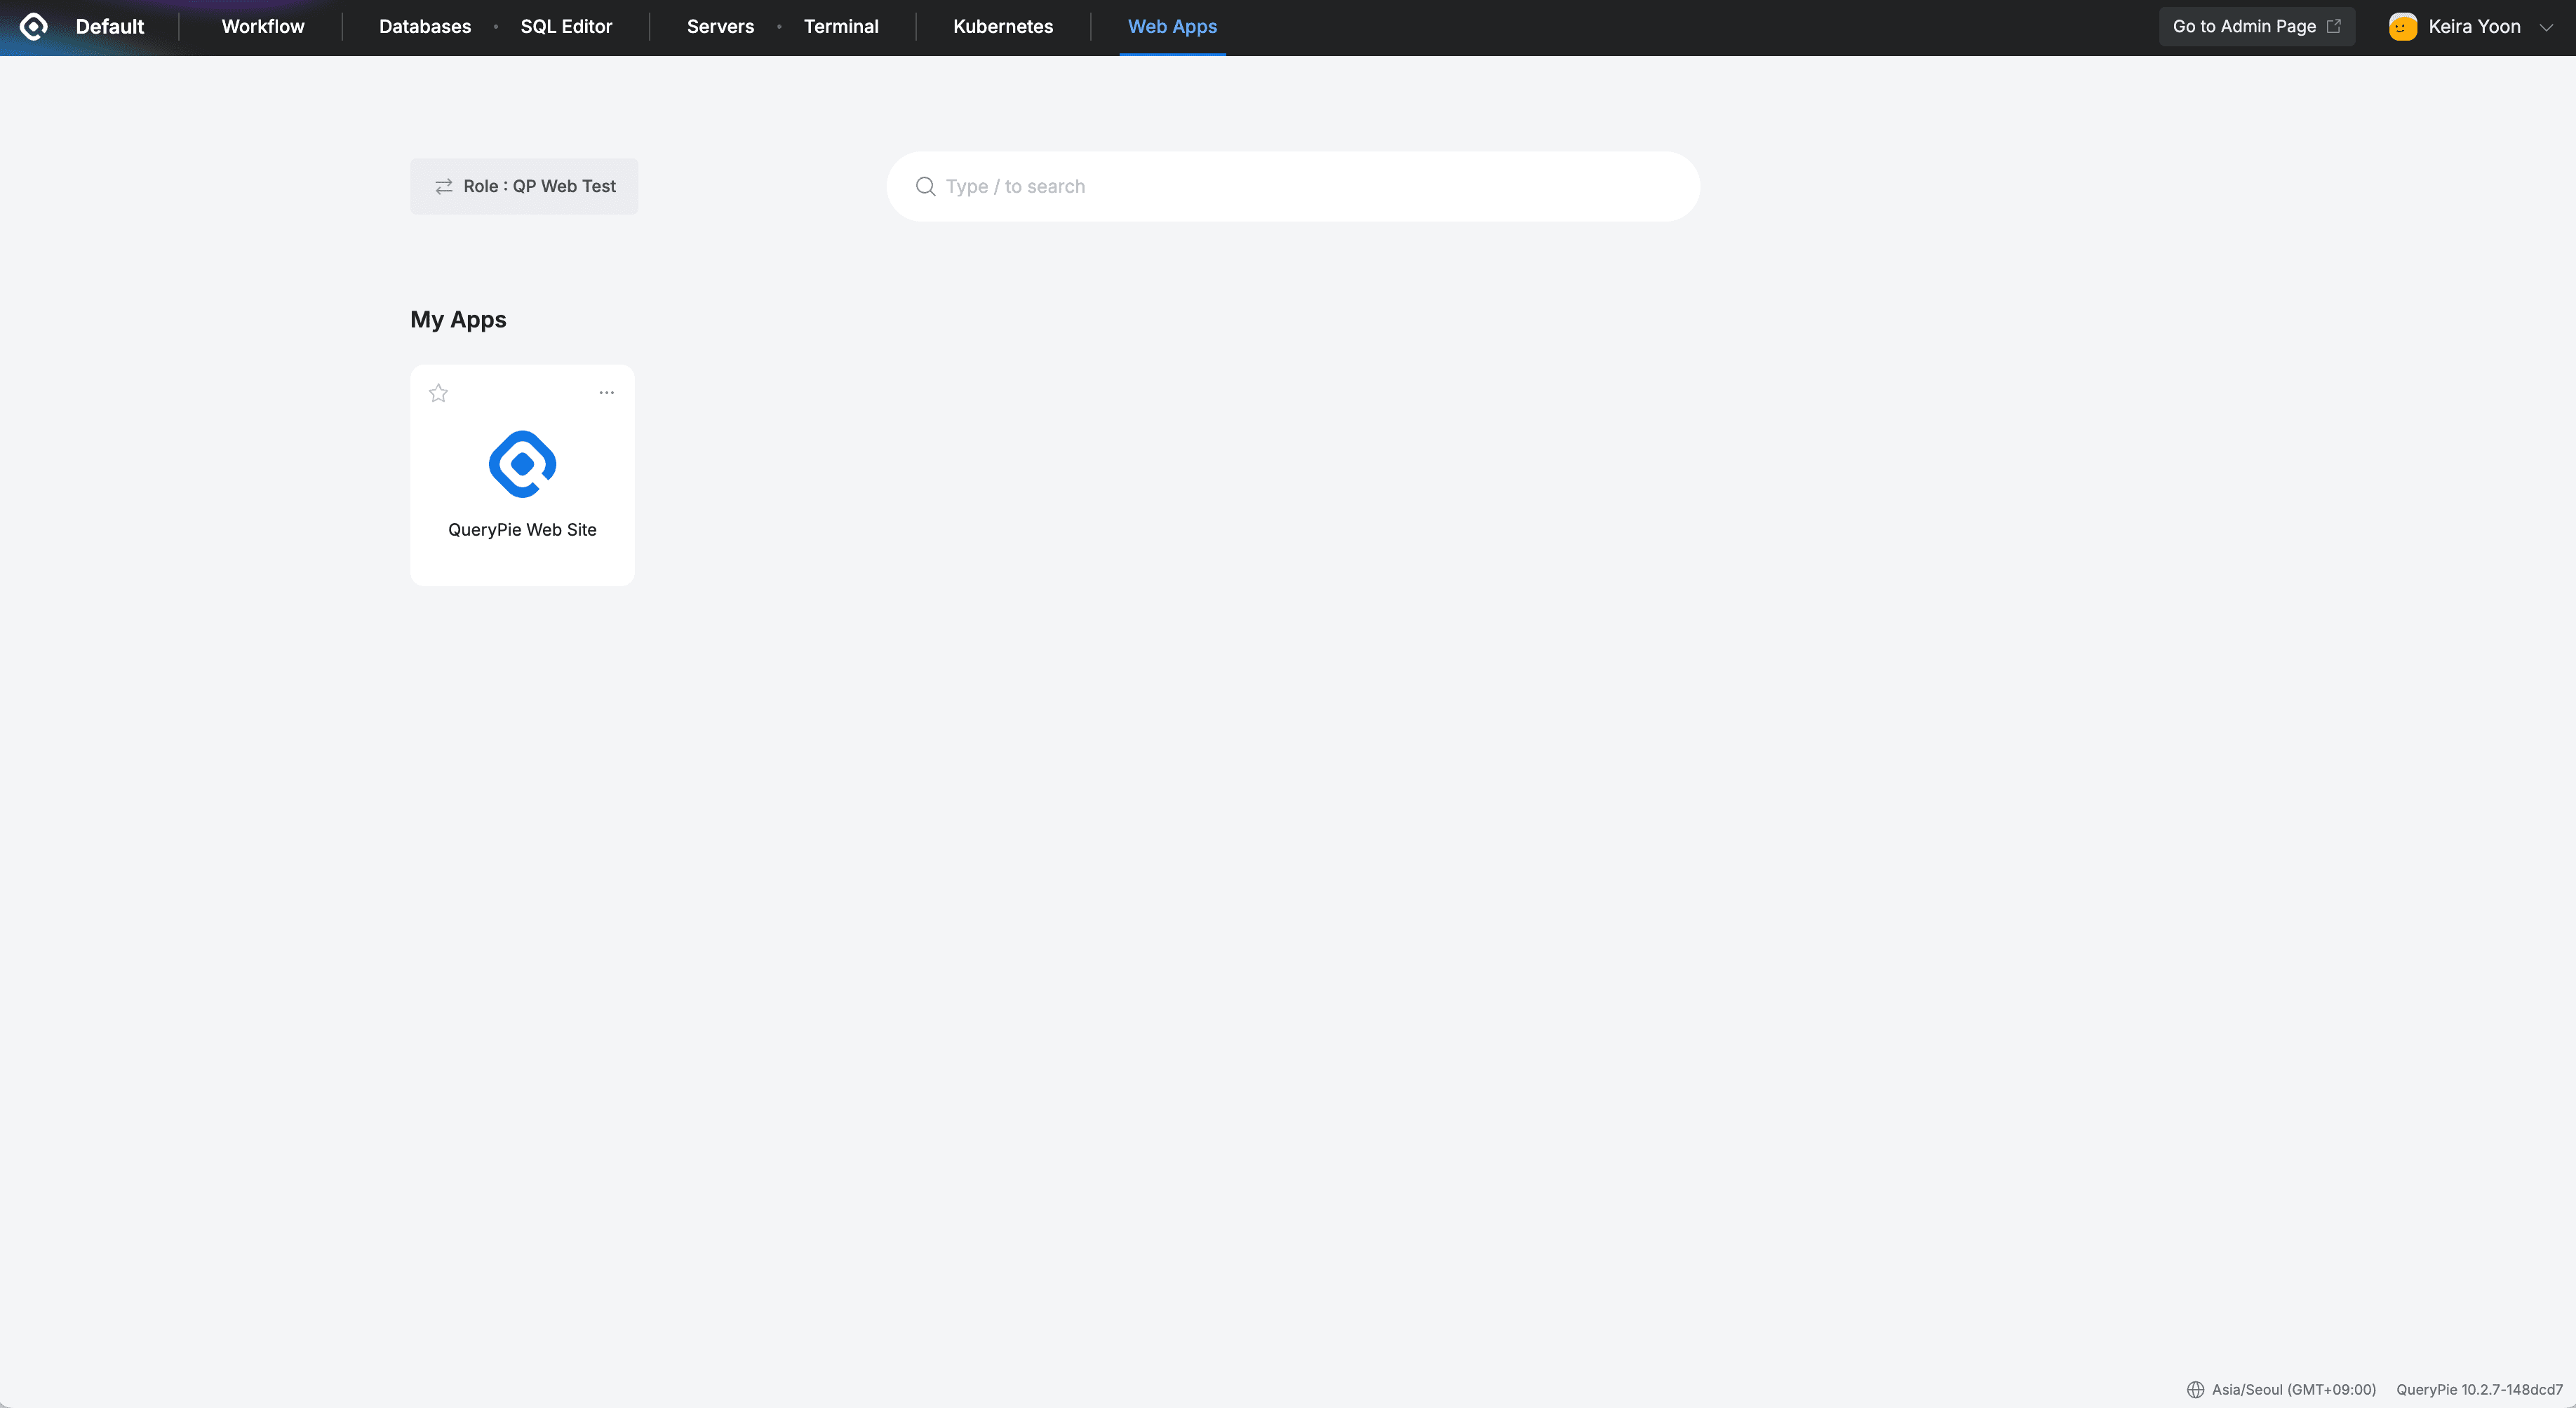
Task: Open the SQL Editor
Action: pos(566,26)
